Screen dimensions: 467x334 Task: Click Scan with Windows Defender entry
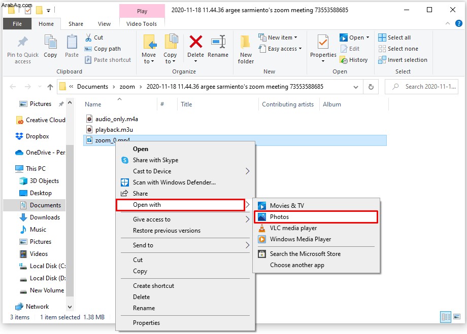185,182
